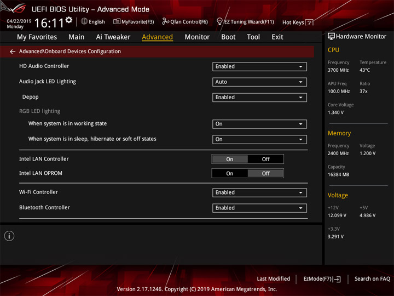The height and width of the screenshot is (296, 394).
Task: Click the RGB LED lighting heading
Action: click(40, 111)
